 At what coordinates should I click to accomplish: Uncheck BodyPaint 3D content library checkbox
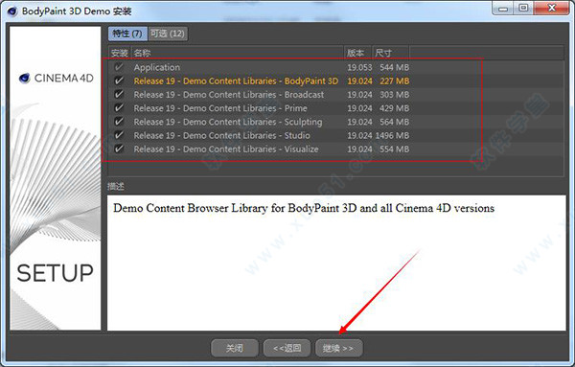119,80
